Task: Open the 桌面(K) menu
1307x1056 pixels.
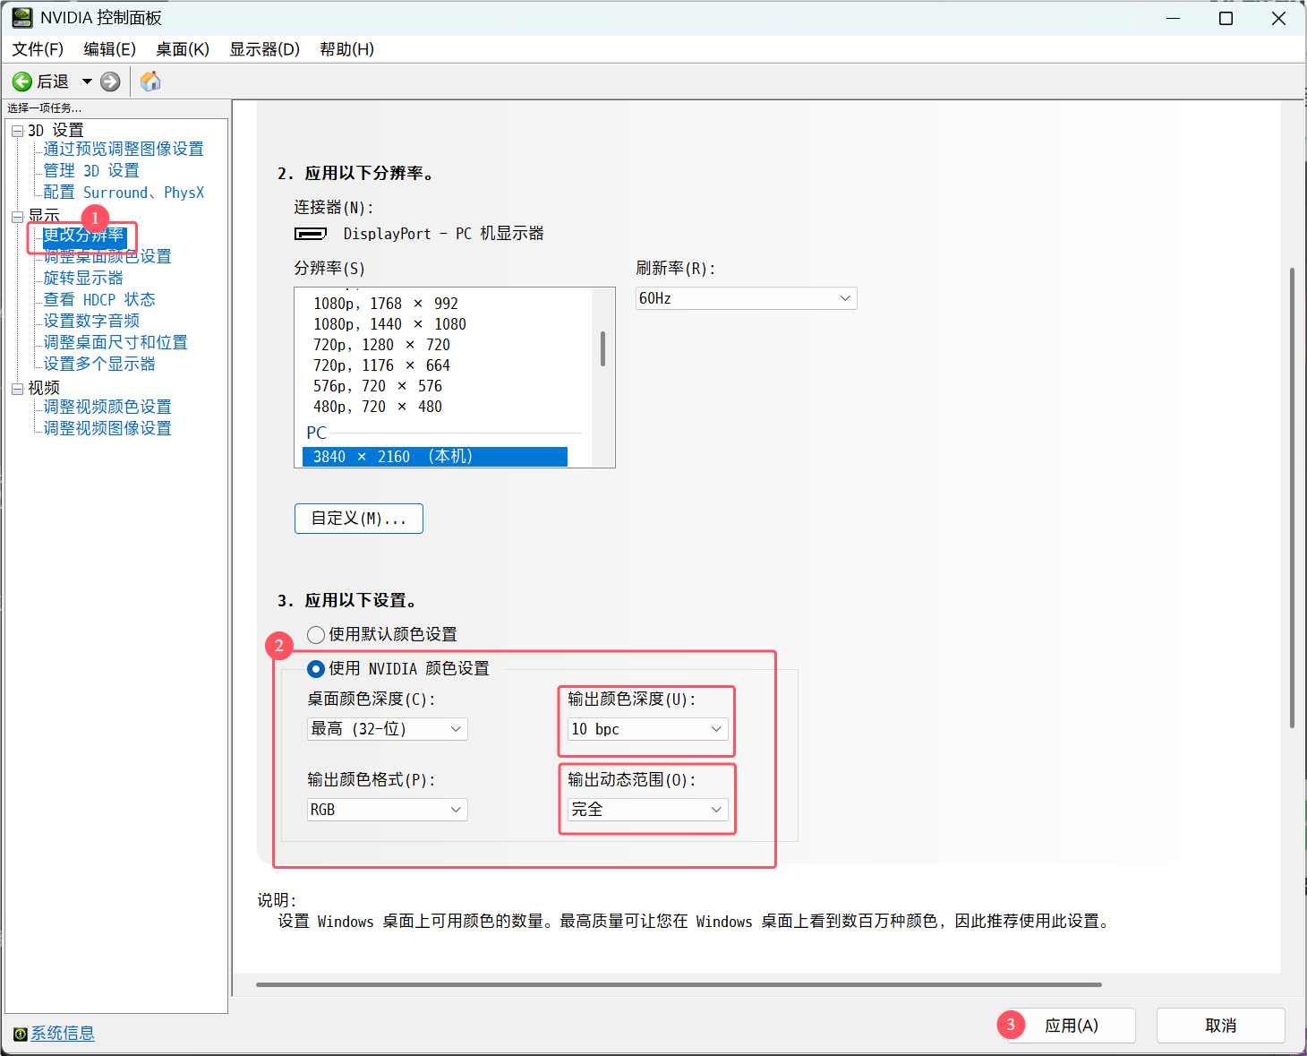Action: pyautogui.click(x=183, y=49)
